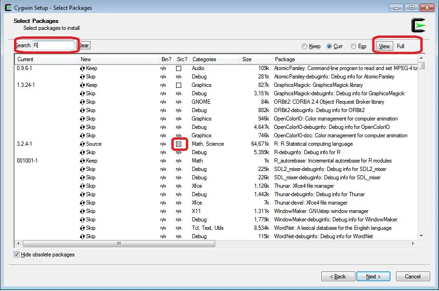439x291 pixels.
Task: Click the OpenColorIO color management Skip icon
Action: pos(82,119)
